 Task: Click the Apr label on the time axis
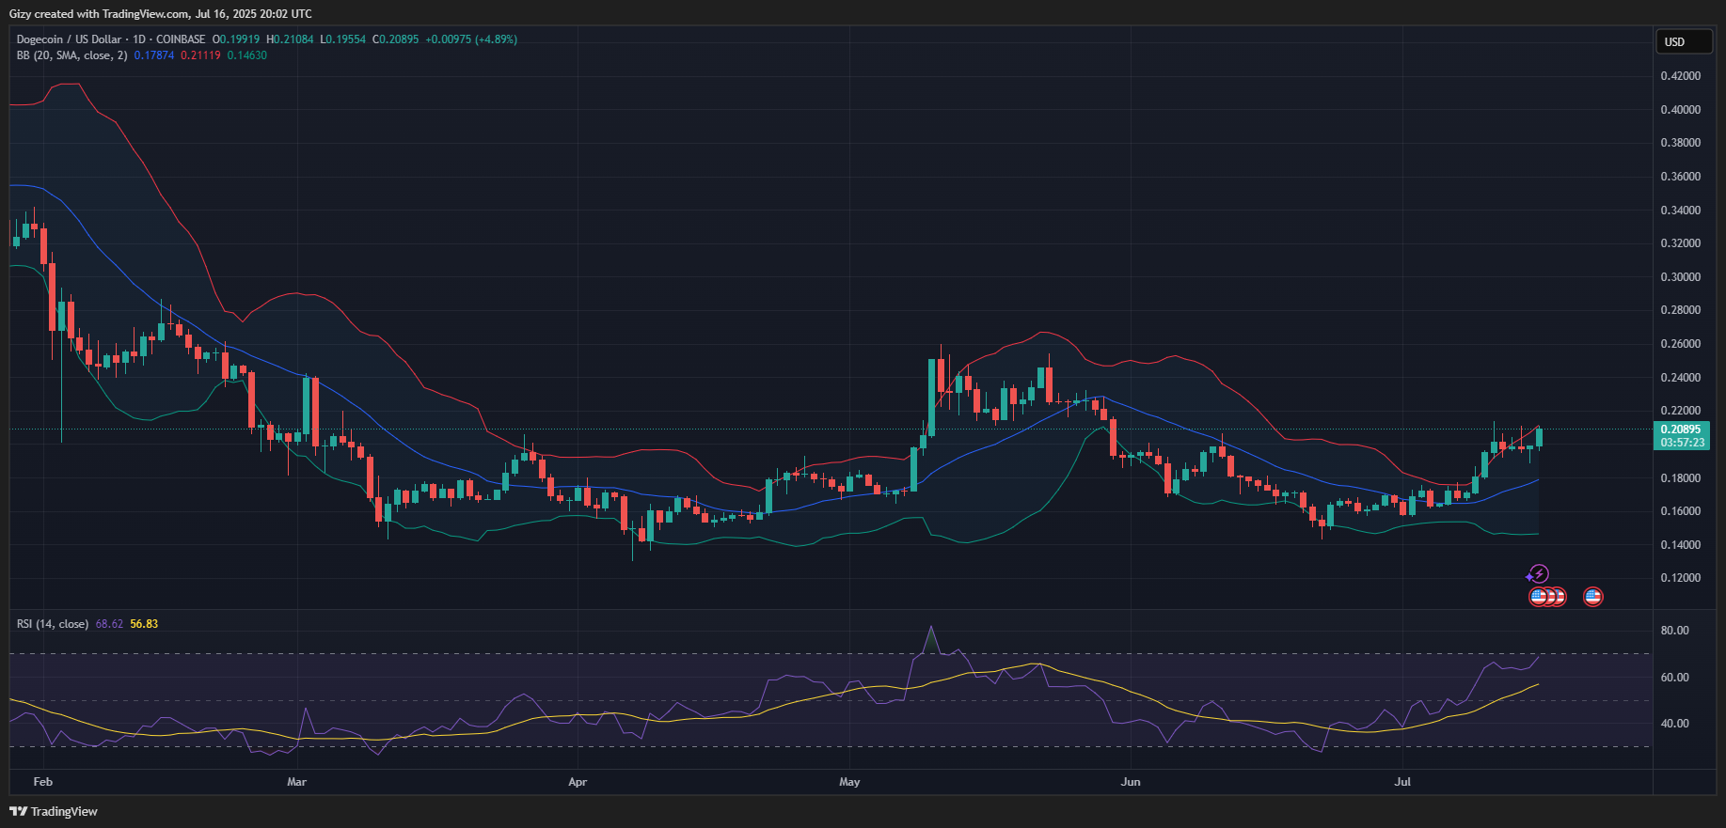[578, 782]
